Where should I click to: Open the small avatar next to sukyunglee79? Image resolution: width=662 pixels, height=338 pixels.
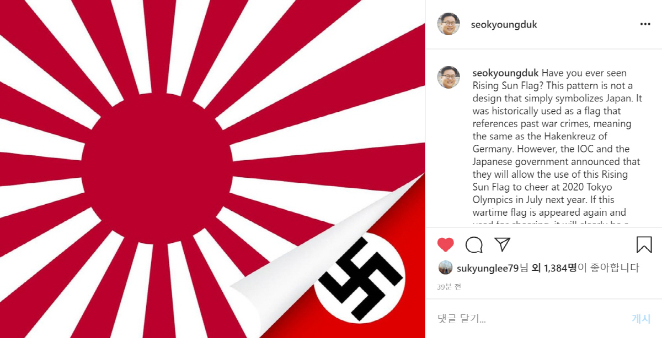point(445,268)
